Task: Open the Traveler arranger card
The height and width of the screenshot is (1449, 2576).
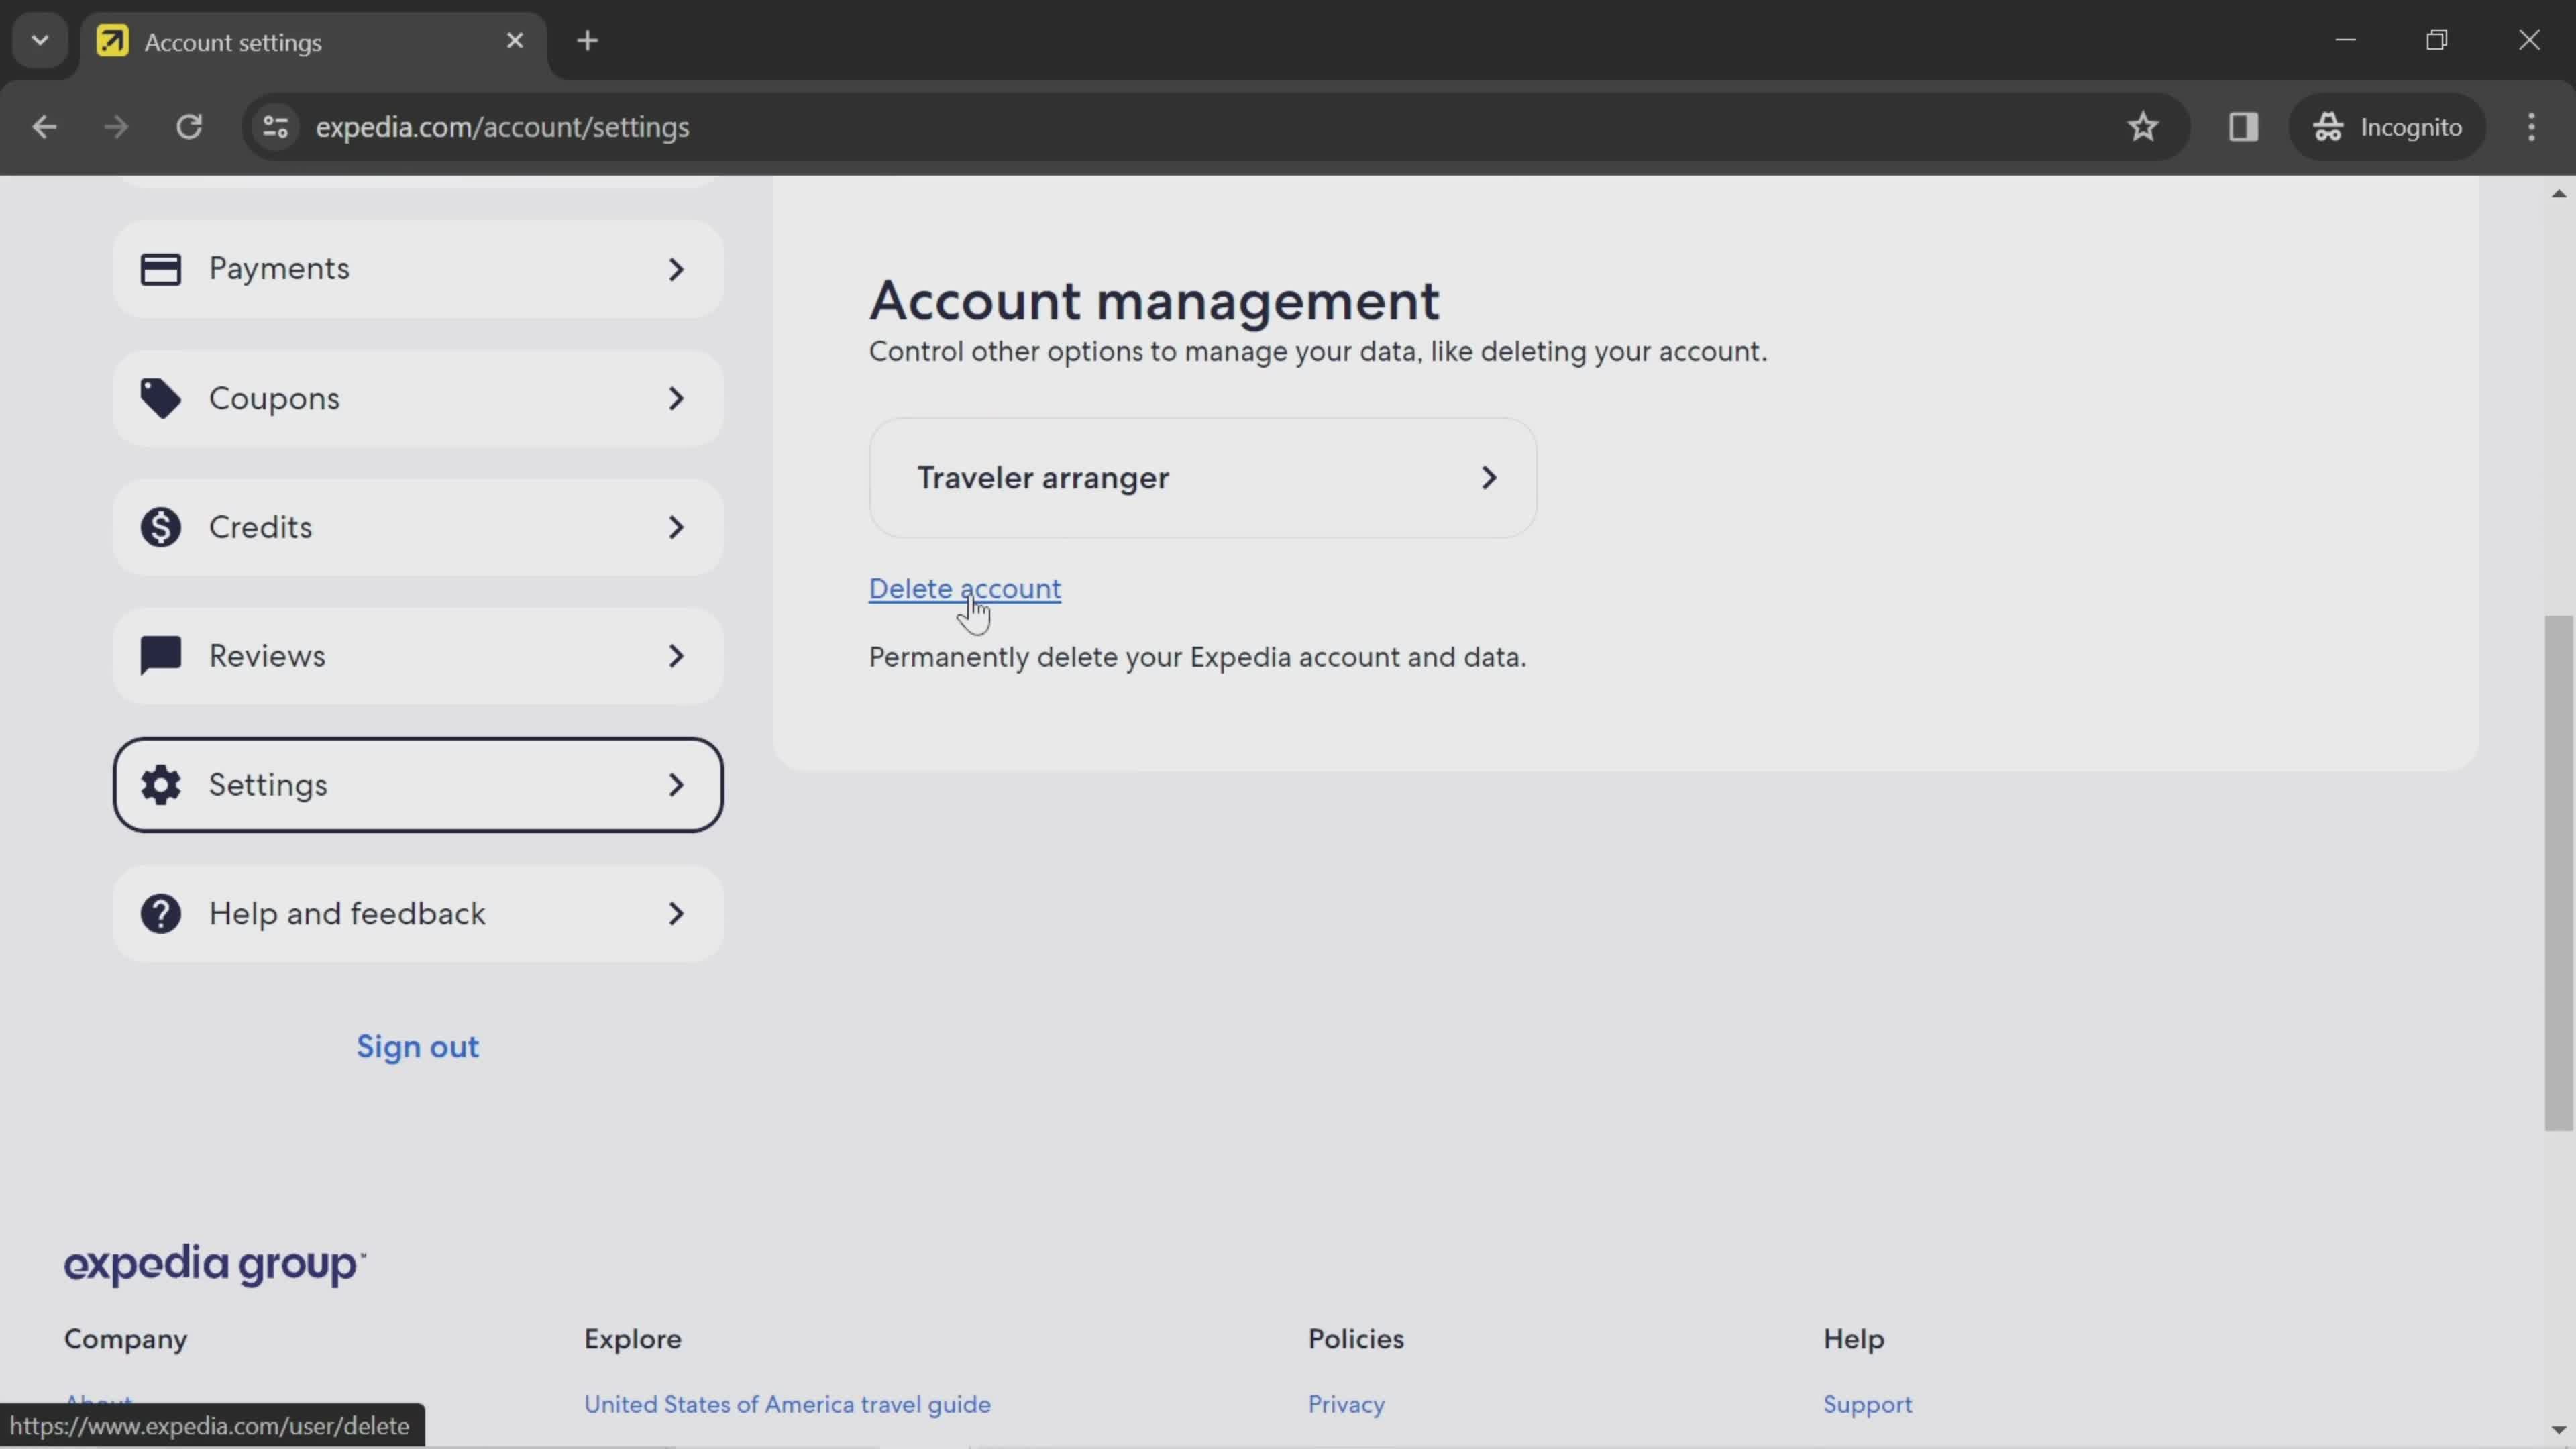Action: point(1202,478)
